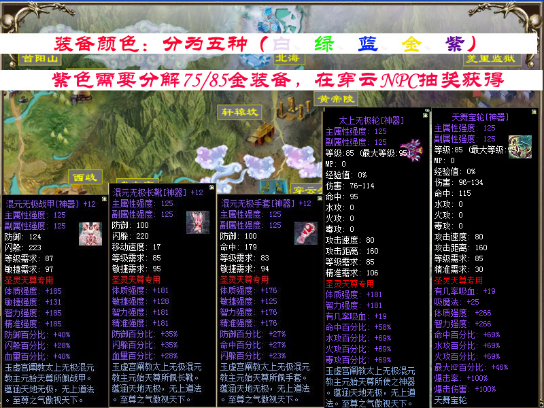The width and height of the screenshot is (544, 408).
Task: Click corner pin icon on 太上无极轮 tooltip
Action: point(426,115)
